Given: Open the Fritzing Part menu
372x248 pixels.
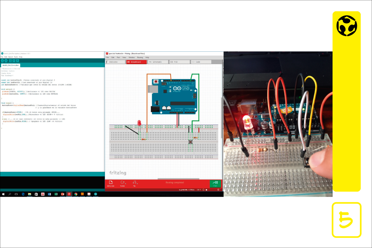Looking at the screenshot, I should coord(118,57).
